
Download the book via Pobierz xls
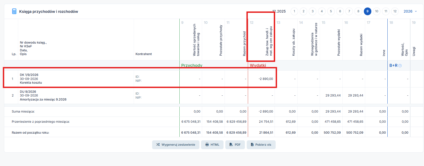coord(261,145)
